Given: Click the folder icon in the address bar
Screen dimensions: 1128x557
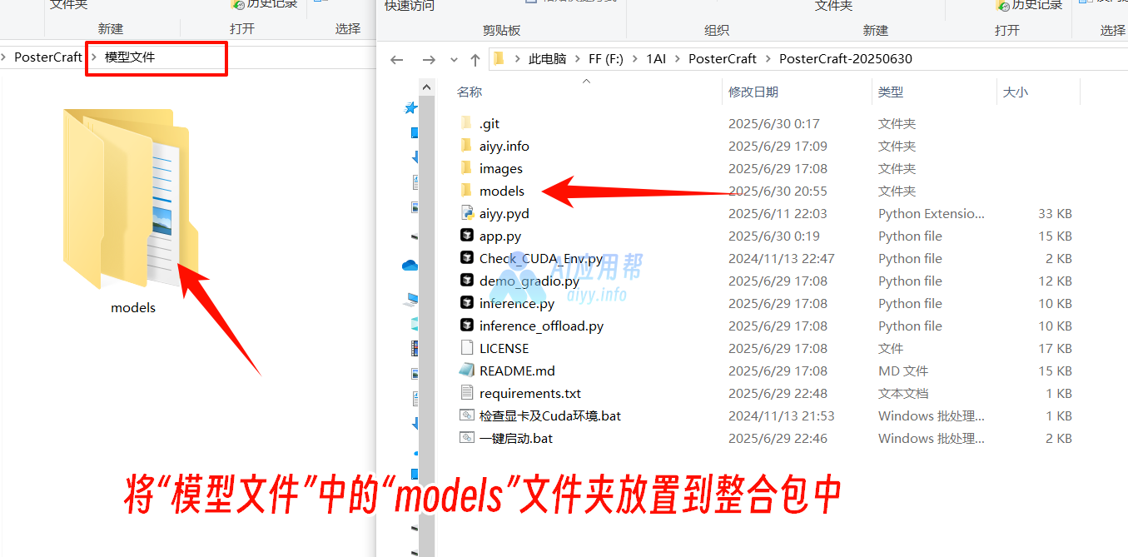Looking at the screenshot, I should (x=499, y=58).
